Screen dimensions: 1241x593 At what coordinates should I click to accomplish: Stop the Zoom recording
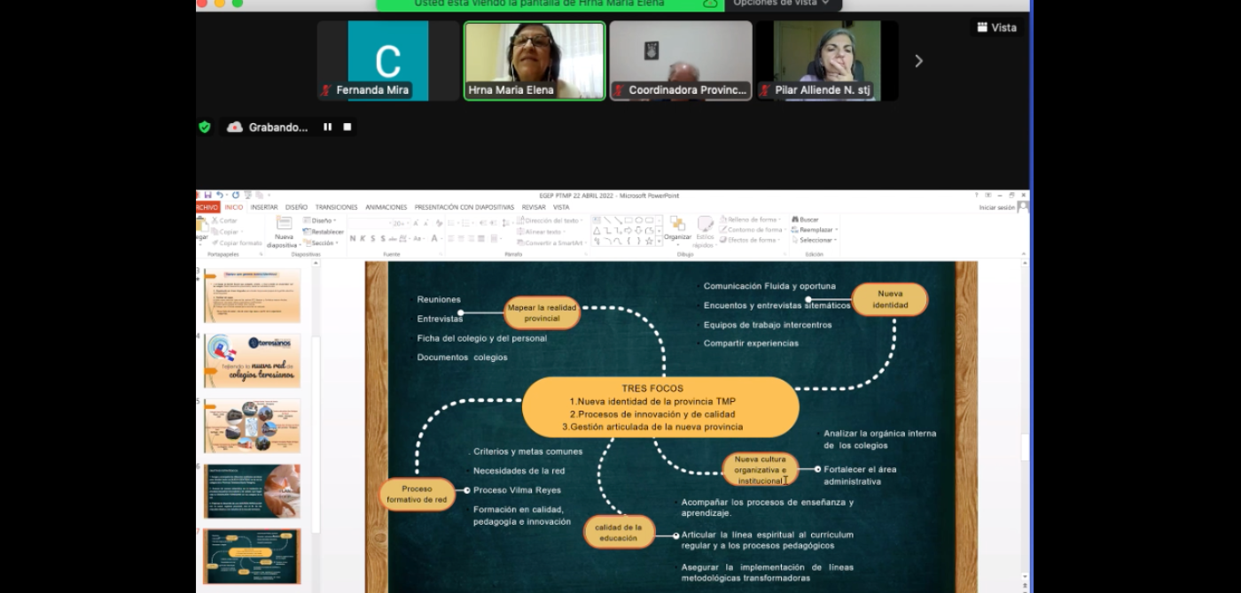pos(347,127)
